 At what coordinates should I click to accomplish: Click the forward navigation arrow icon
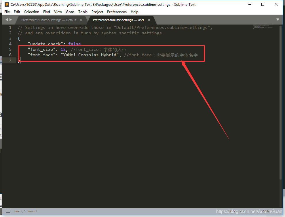pos(11,20)
